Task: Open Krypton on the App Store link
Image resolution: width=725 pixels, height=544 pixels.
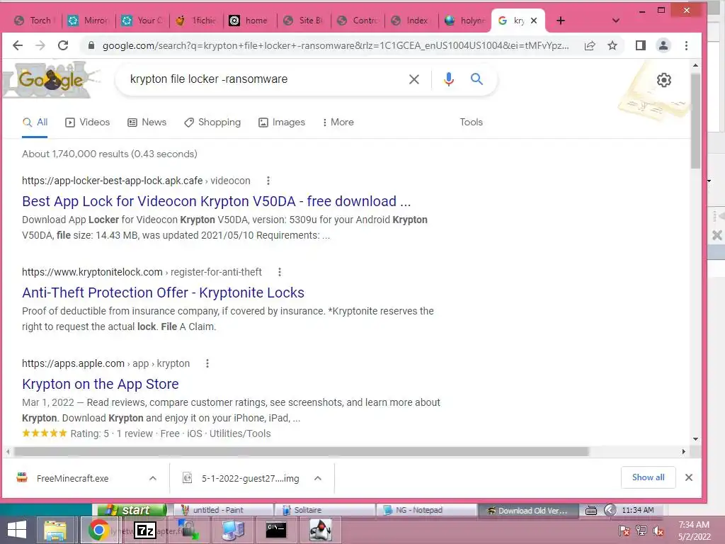Action: tap(101, 384)
